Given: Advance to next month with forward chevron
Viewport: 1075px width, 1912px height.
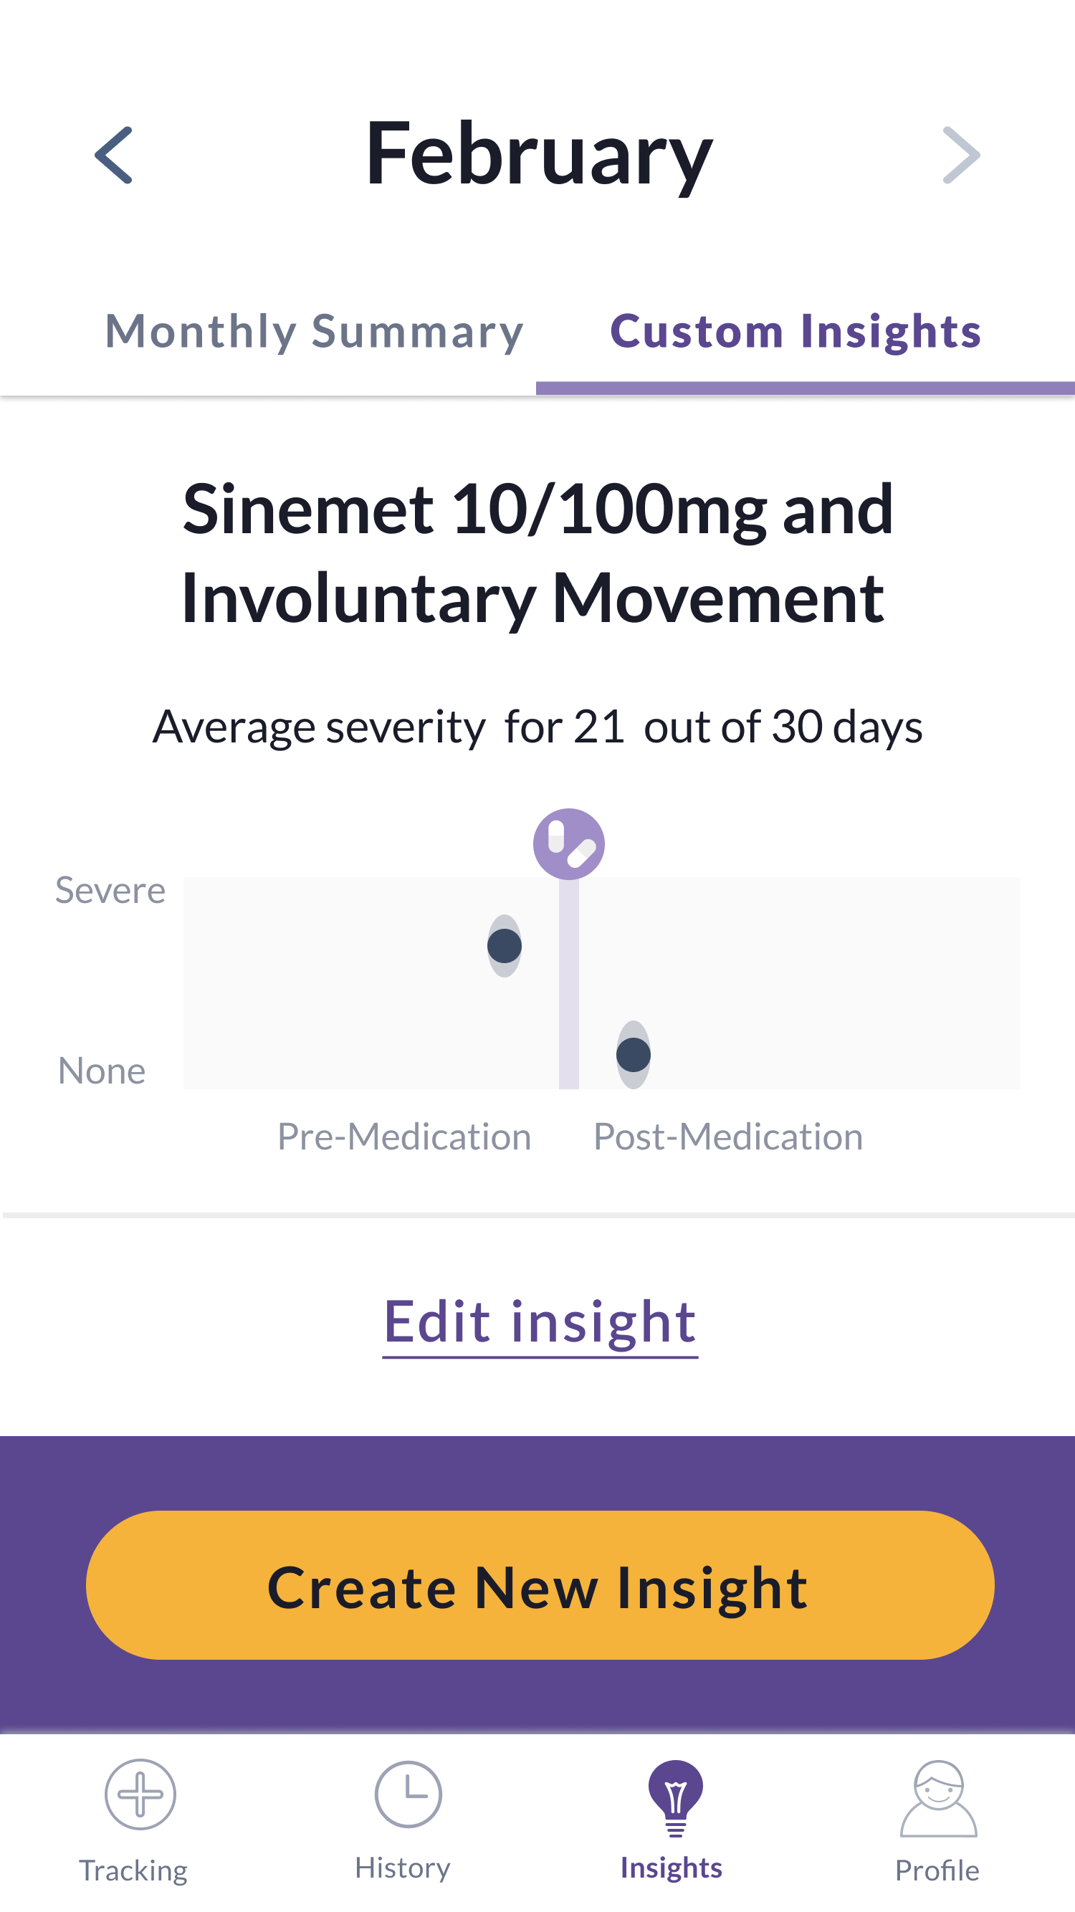Looking at the screenshot, I should pos(960,155).
